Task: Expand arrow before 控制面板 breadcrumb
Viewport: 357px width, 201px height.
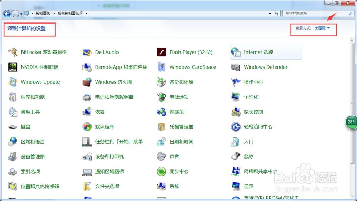Action: pyautogui.click(x=32, y=14)
